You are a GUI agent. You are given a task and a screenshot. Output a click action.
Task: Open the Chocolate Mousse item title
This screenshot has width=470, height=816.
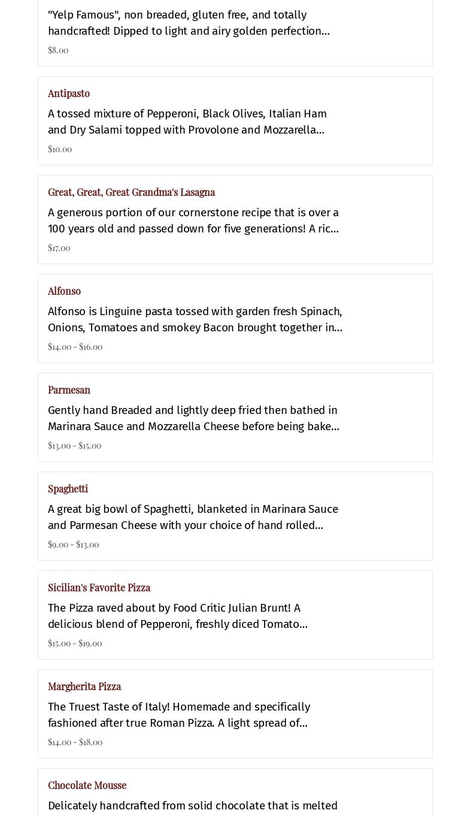tap(87, 785)
